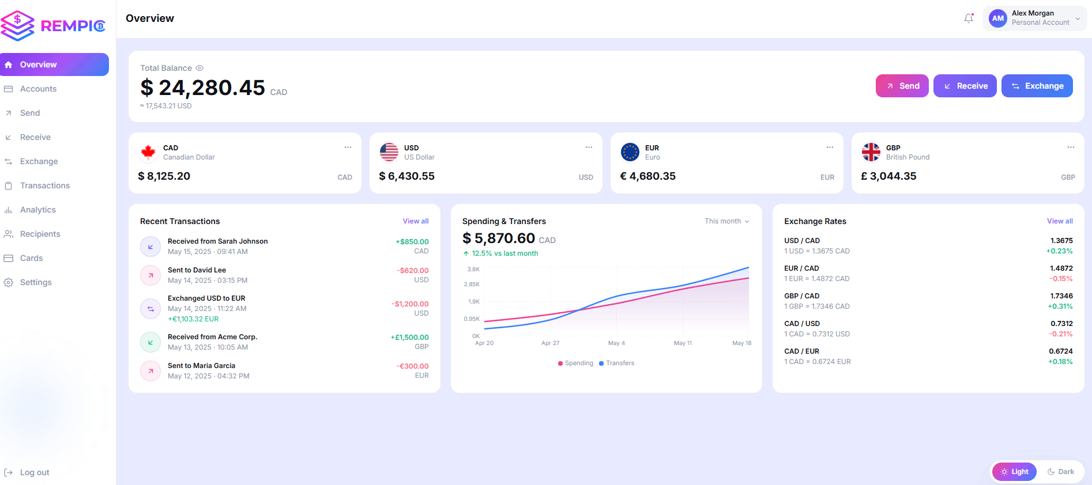The image size is (1092, 485).
Task: Open Exchange in the sidebar
Action: [55, 161]
